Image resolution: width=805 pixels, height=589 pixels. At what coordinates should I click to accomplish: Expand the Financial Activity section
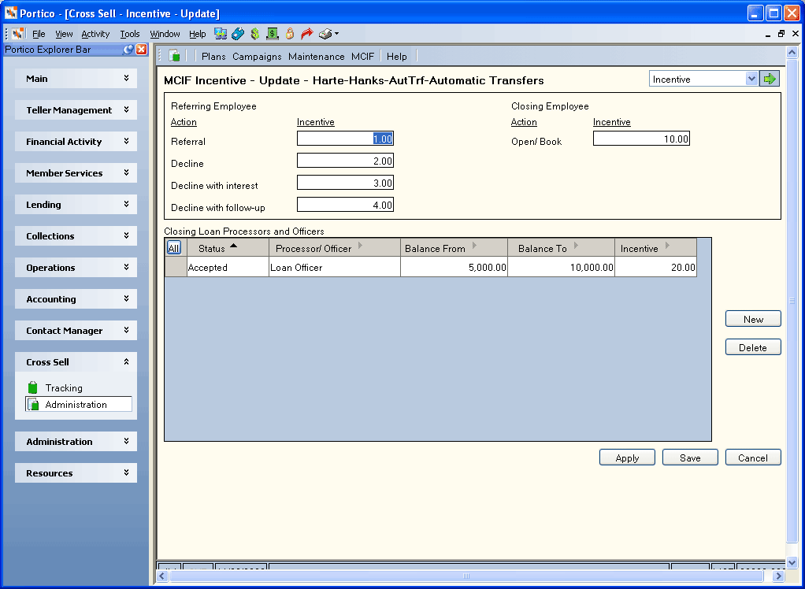tap(76, 142)
